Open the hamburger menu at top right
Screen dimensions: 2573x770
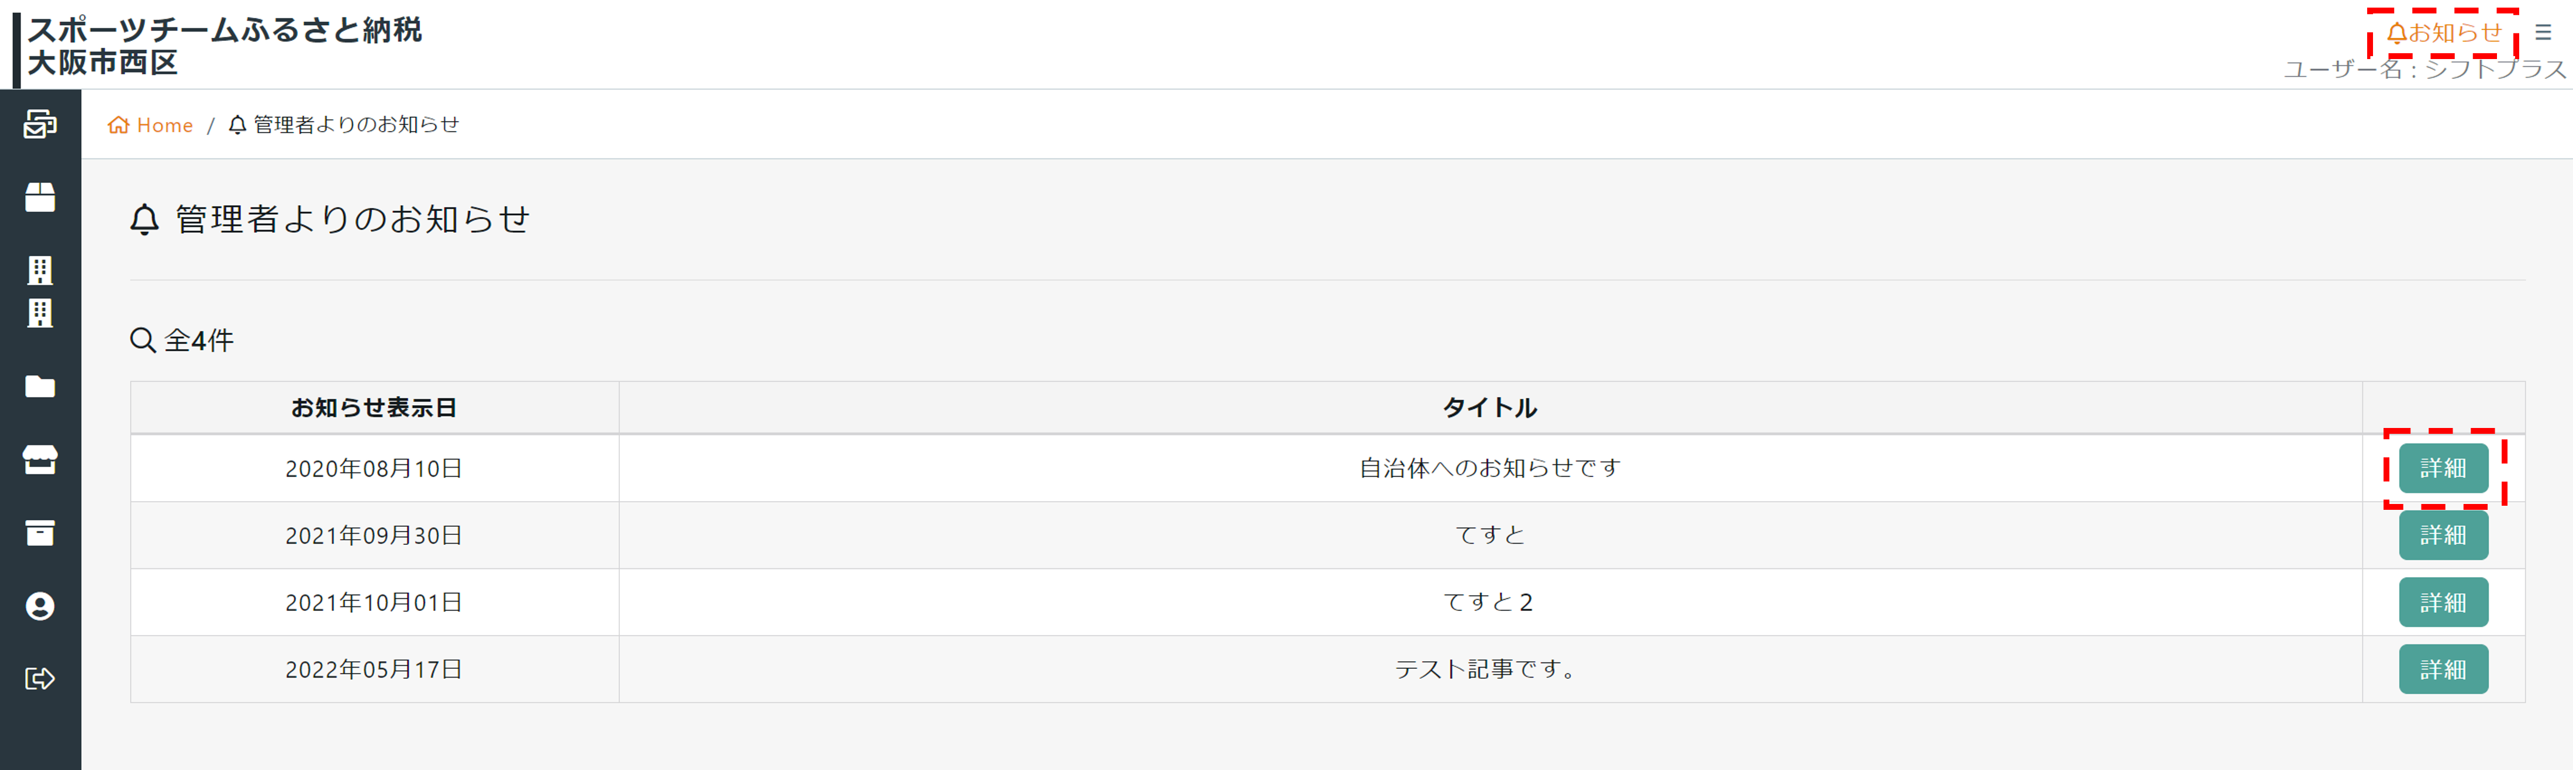click(x=2543, y=33)
